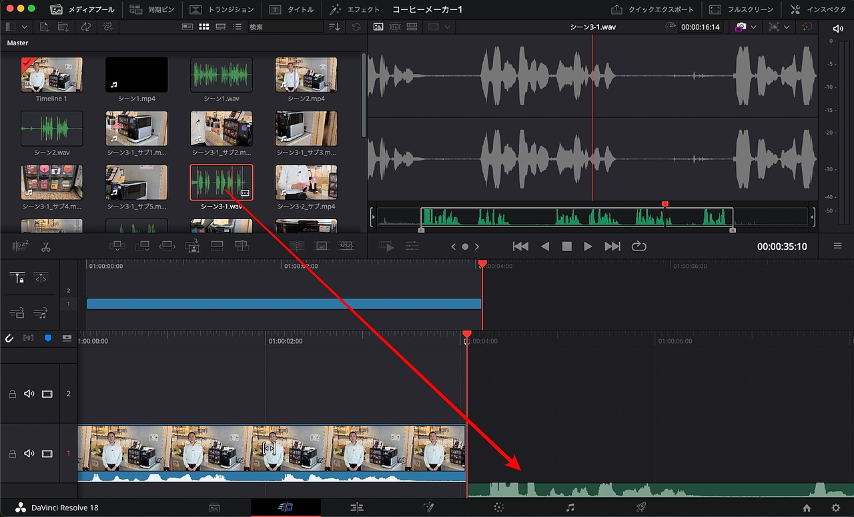Open the Fairlight page music icon
This screenshot has width=854, height=517.
click(x=570, y=508)
